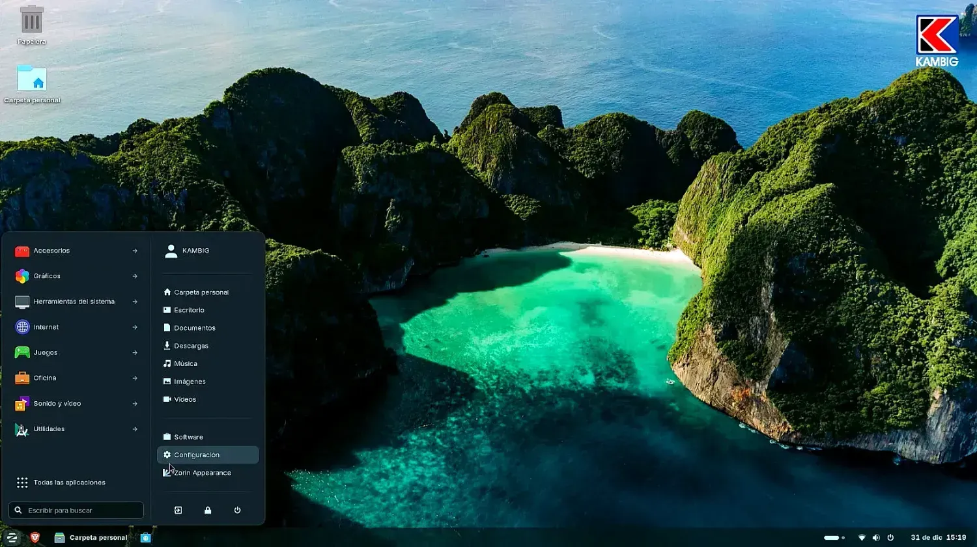Shut down via the menu power button

pos(237,510)
